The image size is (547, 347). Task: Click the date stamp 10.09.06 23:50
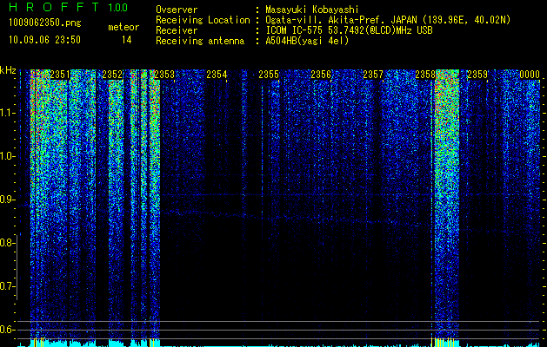(44, 40)
